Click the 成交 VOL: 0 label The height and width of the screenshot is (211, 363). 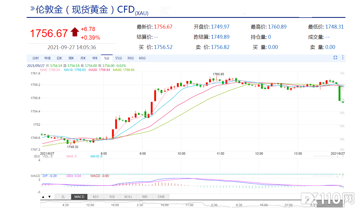pyautogui.click(x=43, y=156)
